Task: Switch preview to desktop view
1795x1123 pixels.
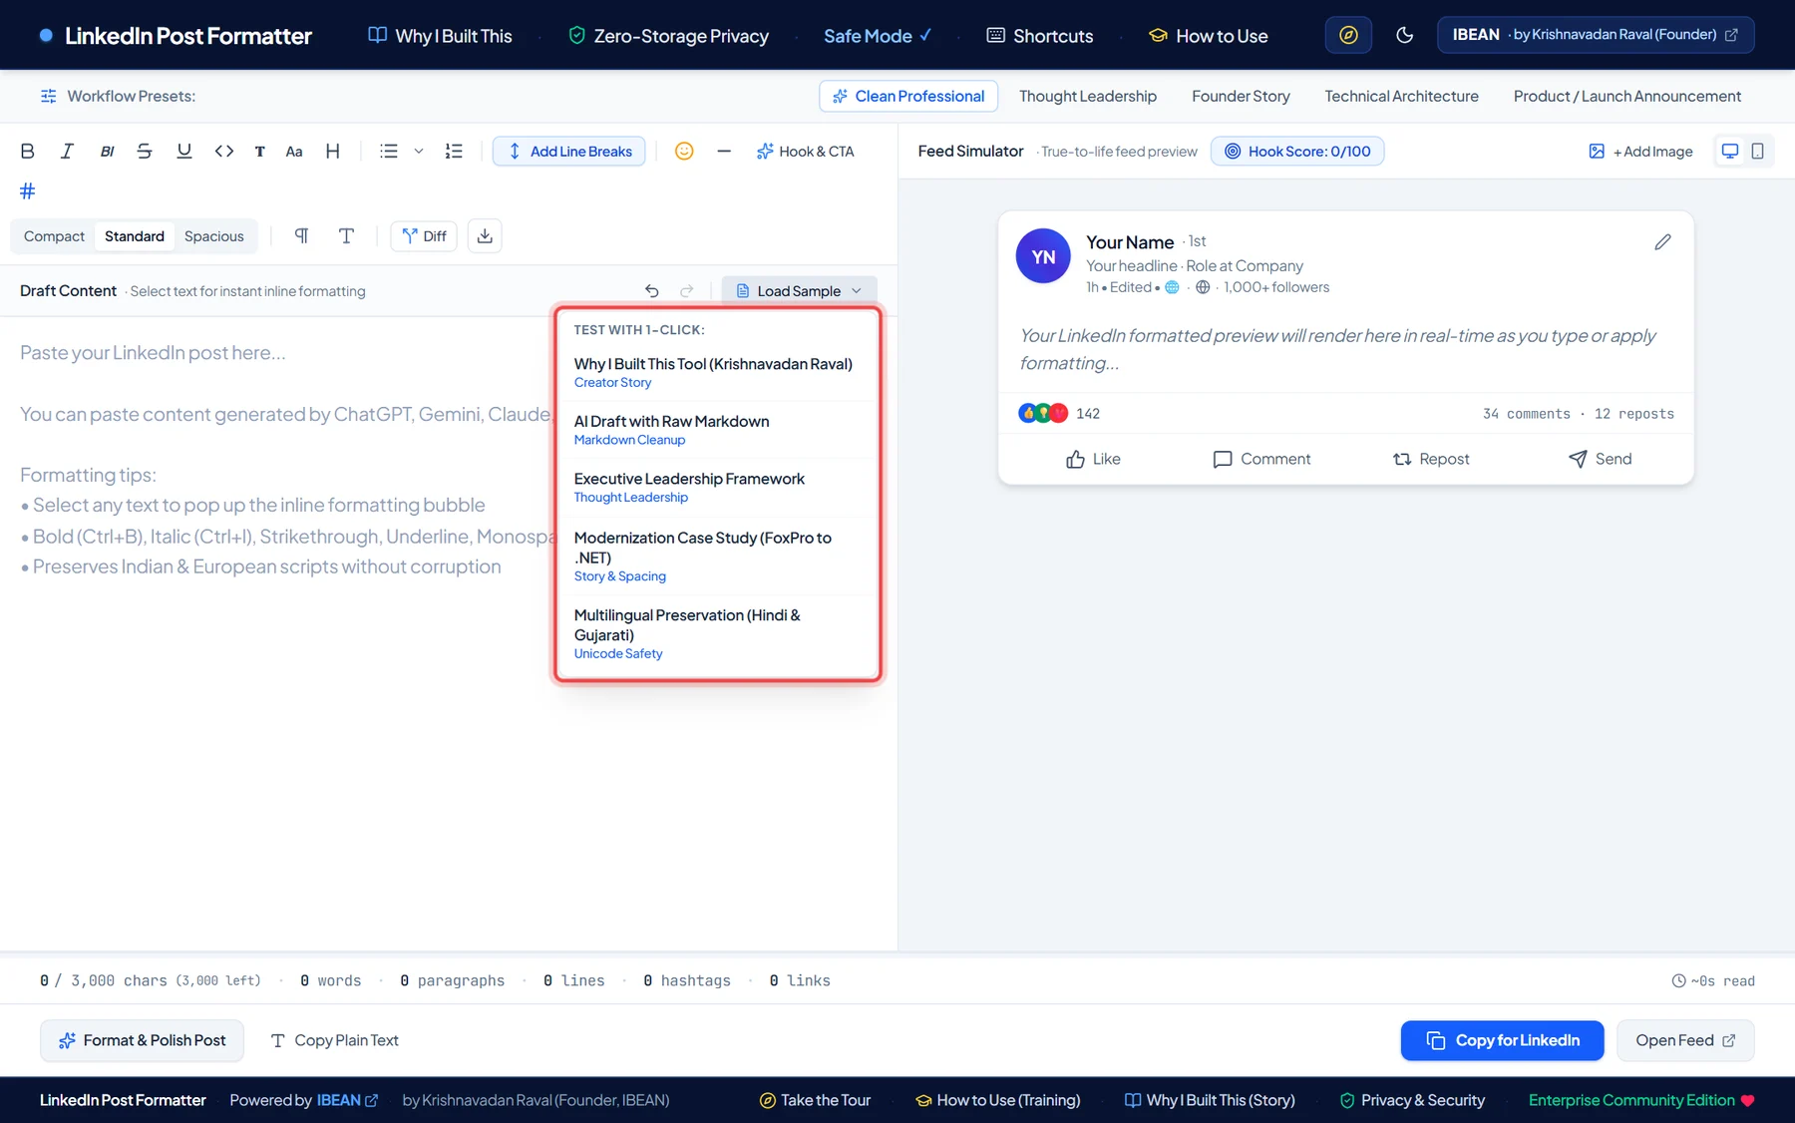Action: pos(1730,152)
